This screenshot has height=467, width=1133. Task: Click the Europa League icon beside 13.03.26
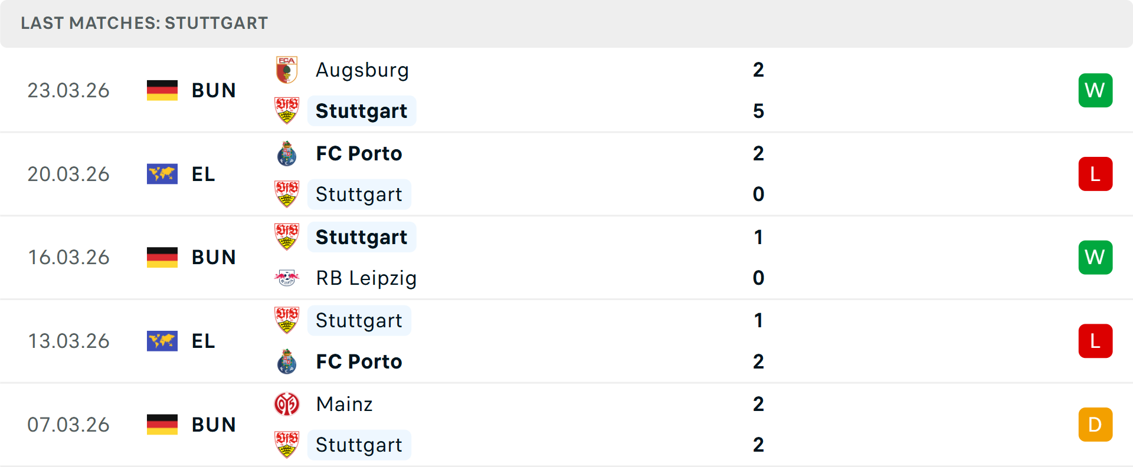pos(162,340)
